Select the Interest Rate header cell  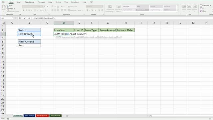tap(126, 30)
